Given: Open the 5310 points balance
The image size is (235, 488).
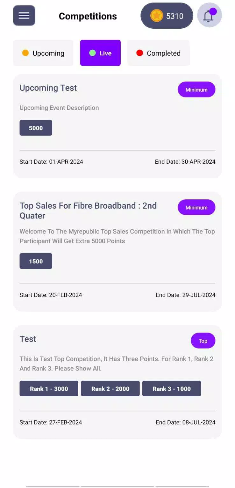Looking at the screenshot, I should click(x=174, y=16).
